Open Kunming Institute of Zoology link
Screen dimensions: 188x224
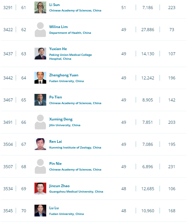[75, 147]
